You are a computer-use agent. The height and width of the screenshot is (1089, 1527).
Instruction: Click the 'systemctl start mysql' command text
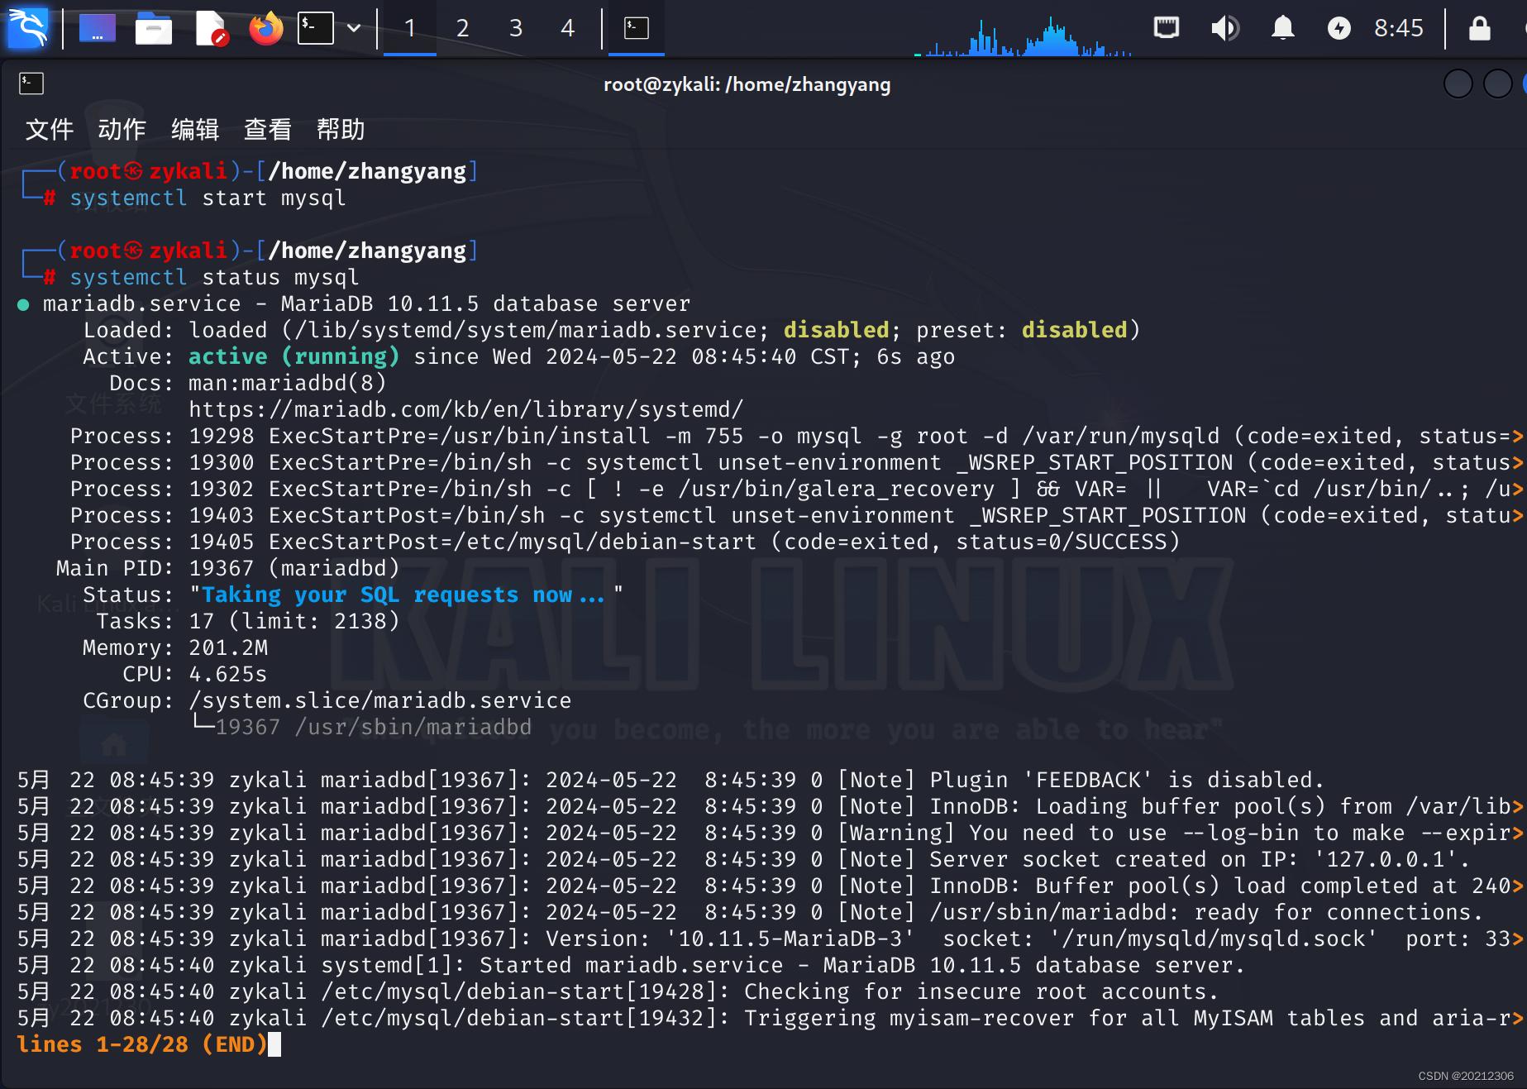click(208, 198)
